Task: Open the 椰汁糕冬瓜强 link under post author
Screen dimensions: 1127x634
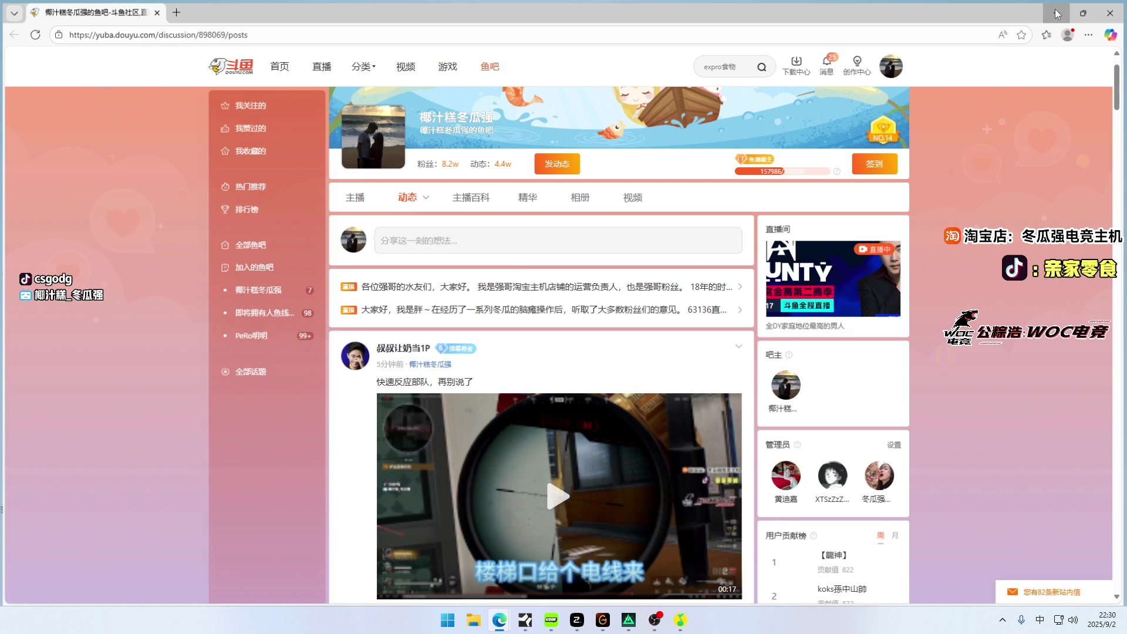Action: [430, 365]
